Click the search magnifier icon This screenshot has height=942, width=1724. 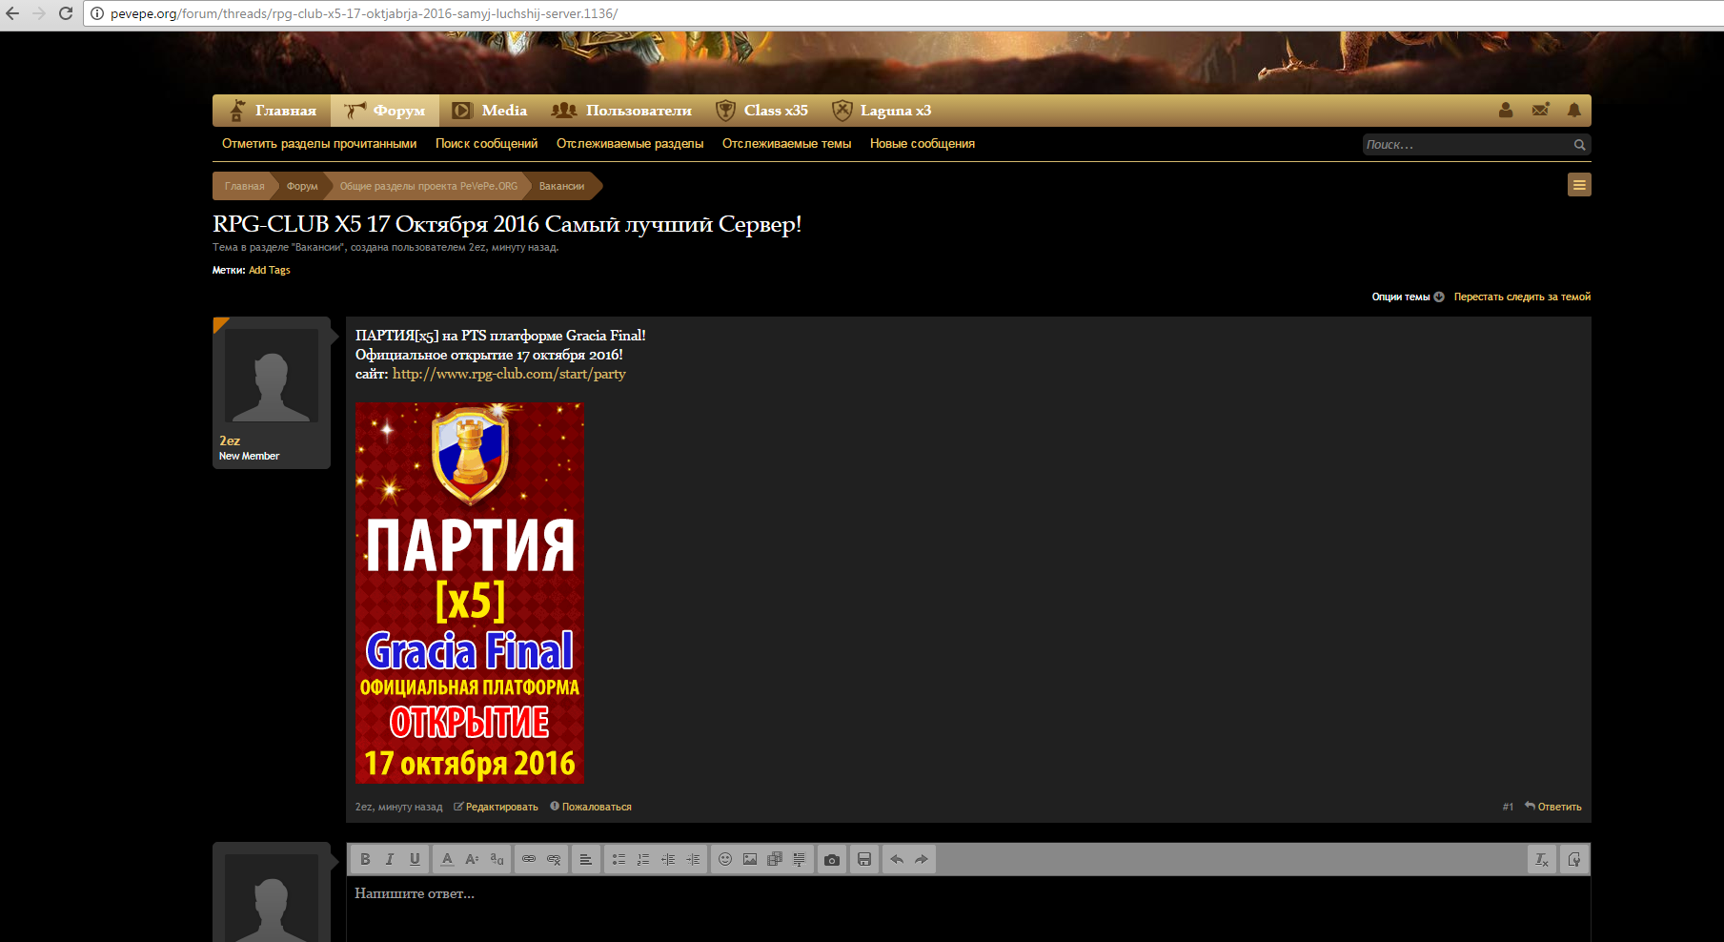pos(1579,145)
